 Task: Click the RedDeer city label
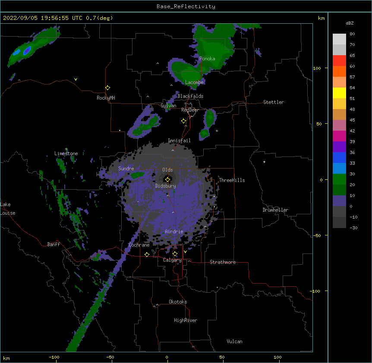(190, 110)
